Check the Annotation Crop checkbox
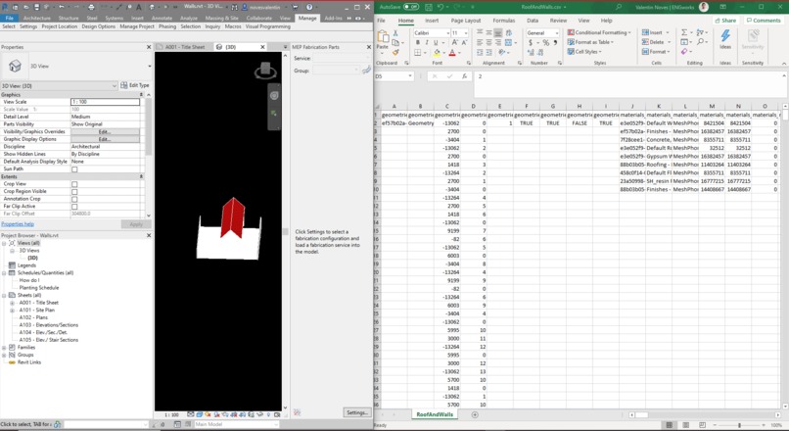Screen dimensions: 789x431 tap(74, 199)
